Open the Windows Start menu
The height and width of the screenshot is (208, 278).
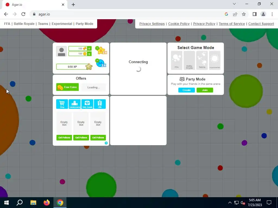tap(7, 203)
